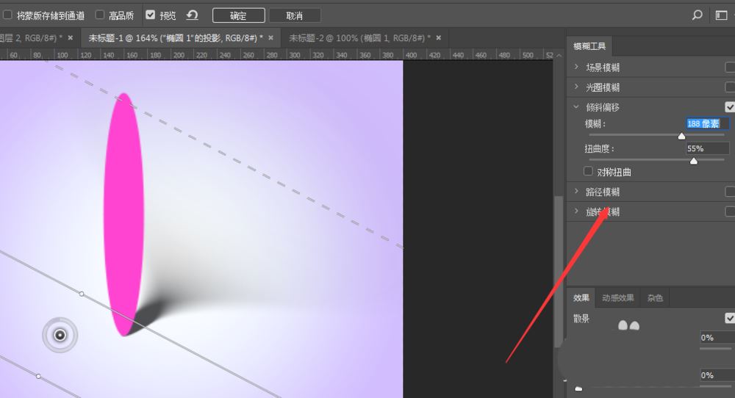Click the vertical canvas scrollbar
Viewport: 735px width, 398px height.
pyautogui.click(x=558, y=272)
